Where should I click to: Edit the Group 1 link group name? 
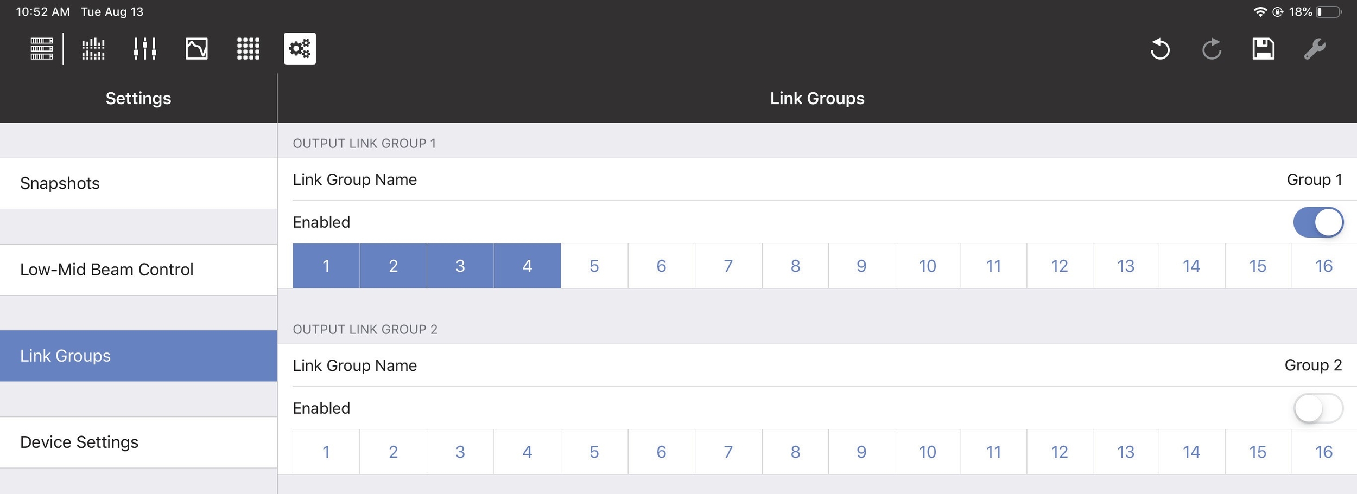1314,179
